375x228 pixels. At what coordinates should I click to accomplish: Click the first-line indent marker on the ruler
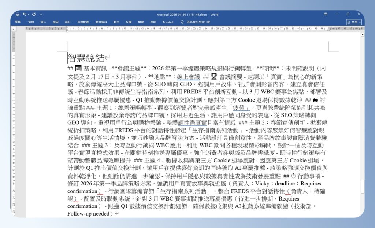click(67, 27)
